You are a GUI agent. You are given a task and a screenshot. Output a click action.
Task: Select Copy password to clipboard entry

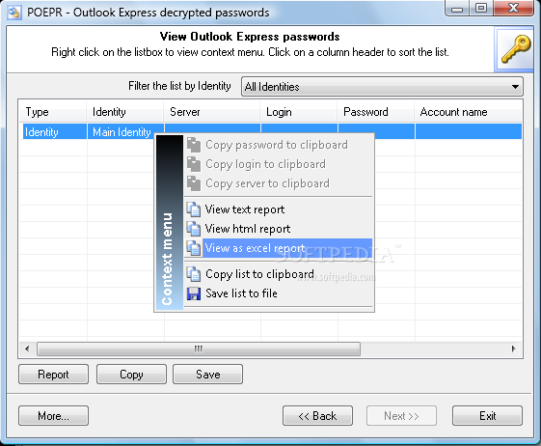pos(279,145)
